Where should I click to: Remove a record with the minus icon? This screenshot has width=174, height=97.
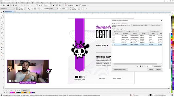pyautogui.click(x=116, y=66)
